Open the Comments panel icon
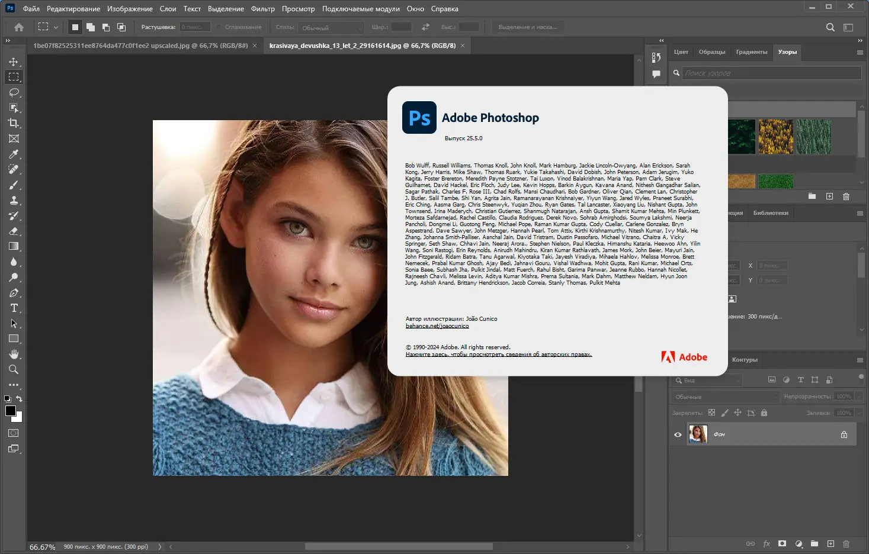This screenshot has height=554, width=869. (656, 74)
